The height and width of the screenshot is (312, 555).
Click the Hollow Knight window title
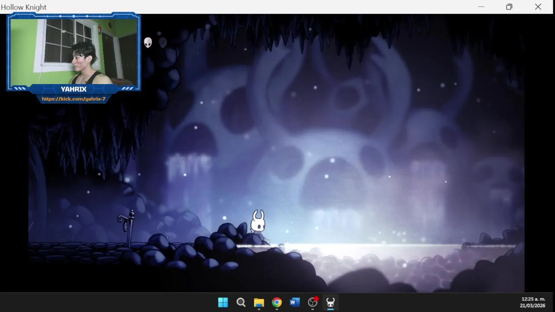pyautogui.click(x=24, y=7)
